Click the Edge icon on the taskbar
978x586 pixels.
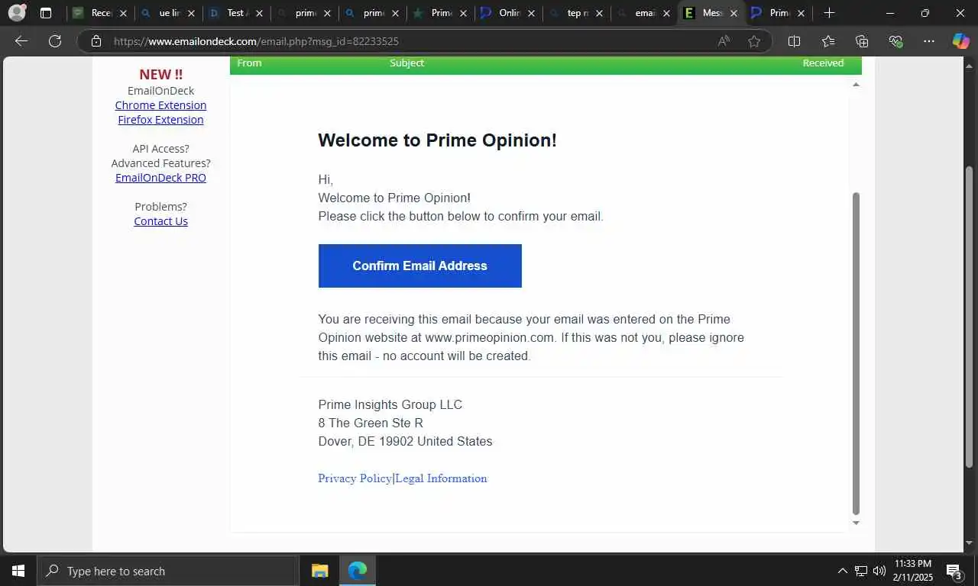[357, 571]
